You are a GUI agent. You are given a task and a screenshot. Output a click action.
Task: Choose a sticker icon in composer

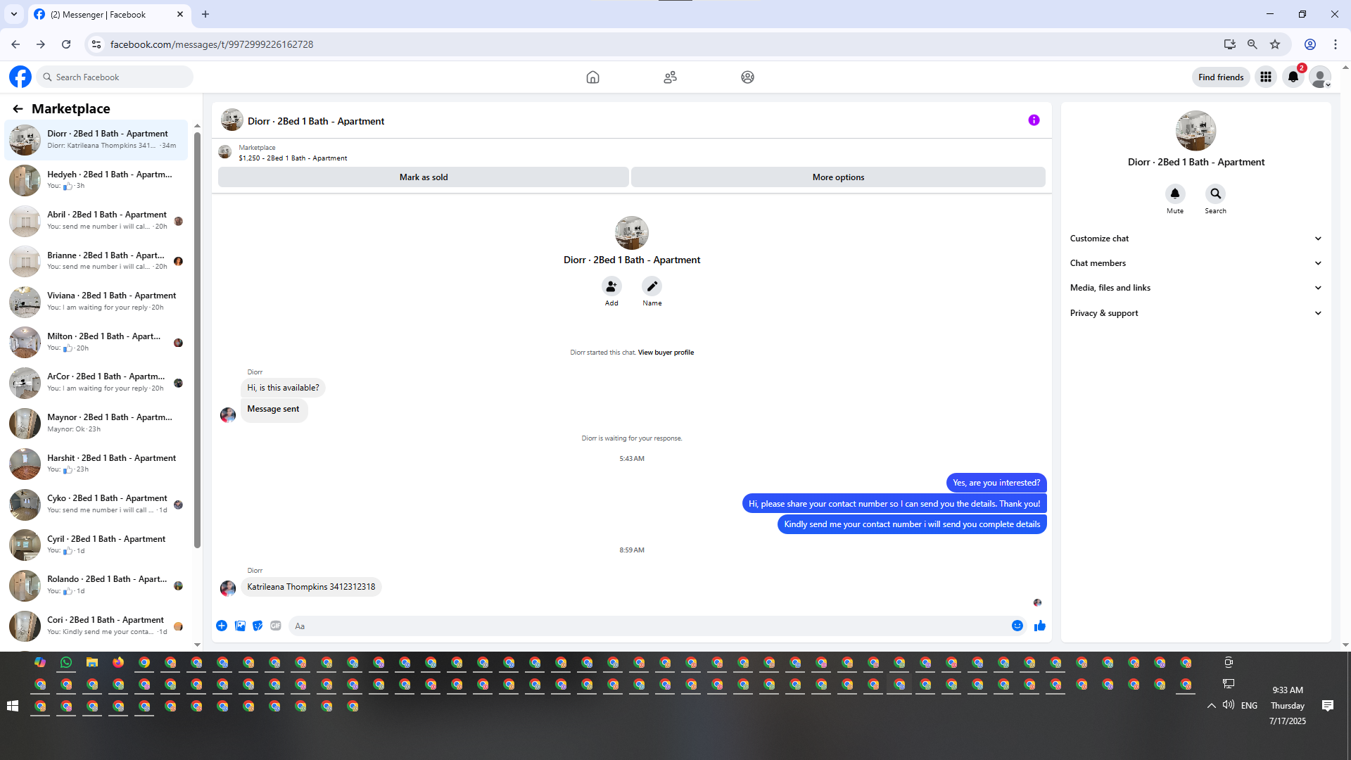258,626
